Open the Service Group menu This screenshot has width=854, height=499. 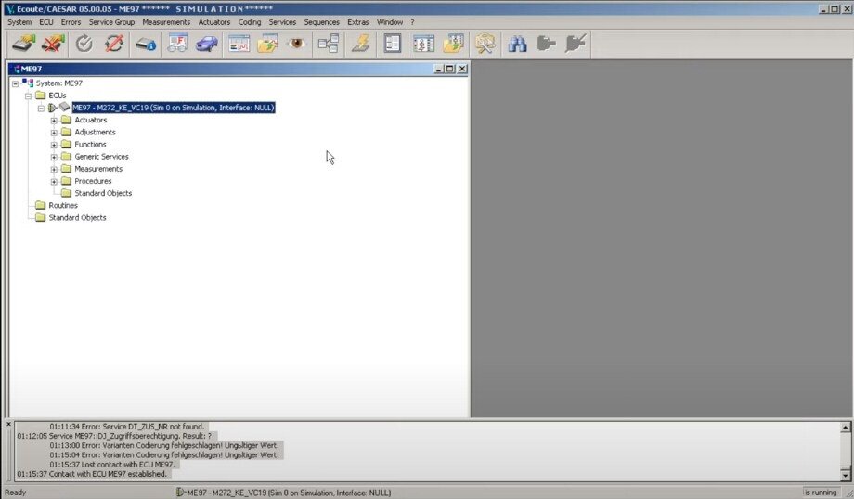(x=111, y=22)
